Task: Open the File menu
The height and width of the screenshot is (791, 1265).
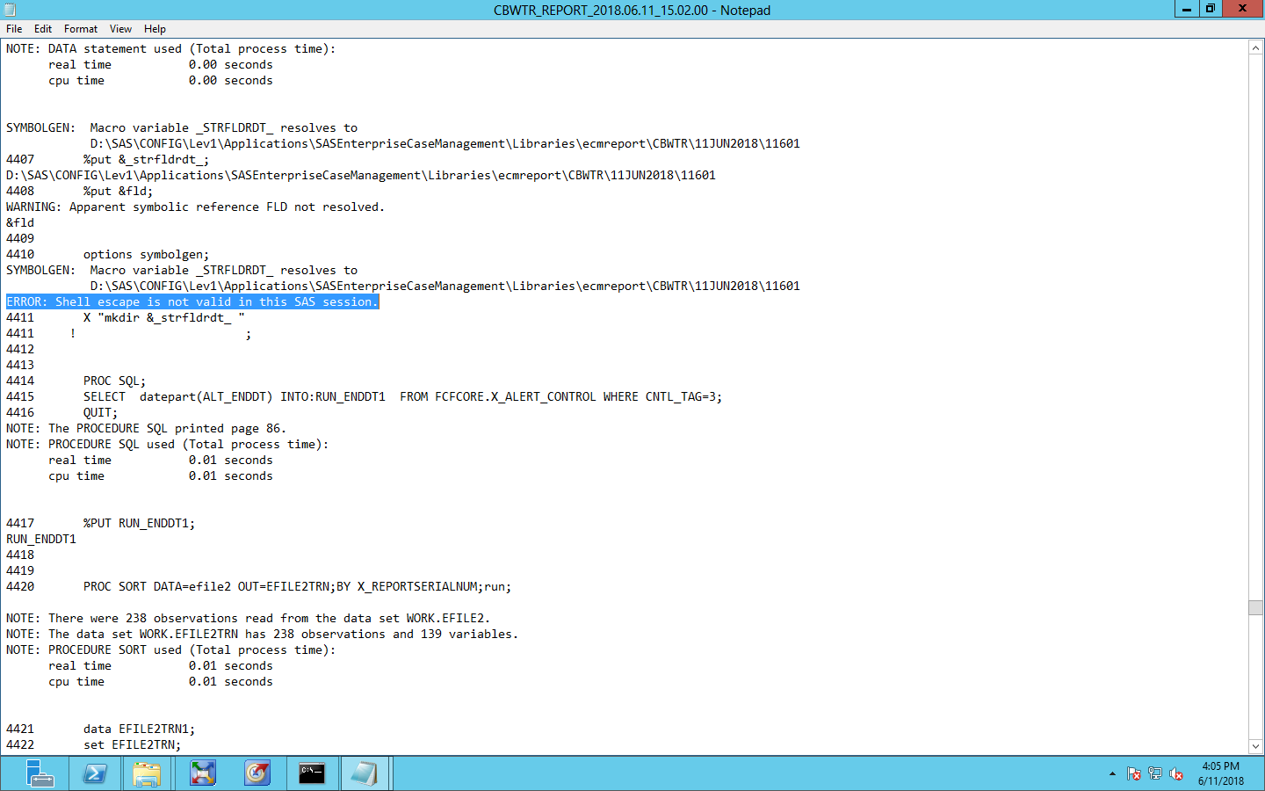Action: 14,28
